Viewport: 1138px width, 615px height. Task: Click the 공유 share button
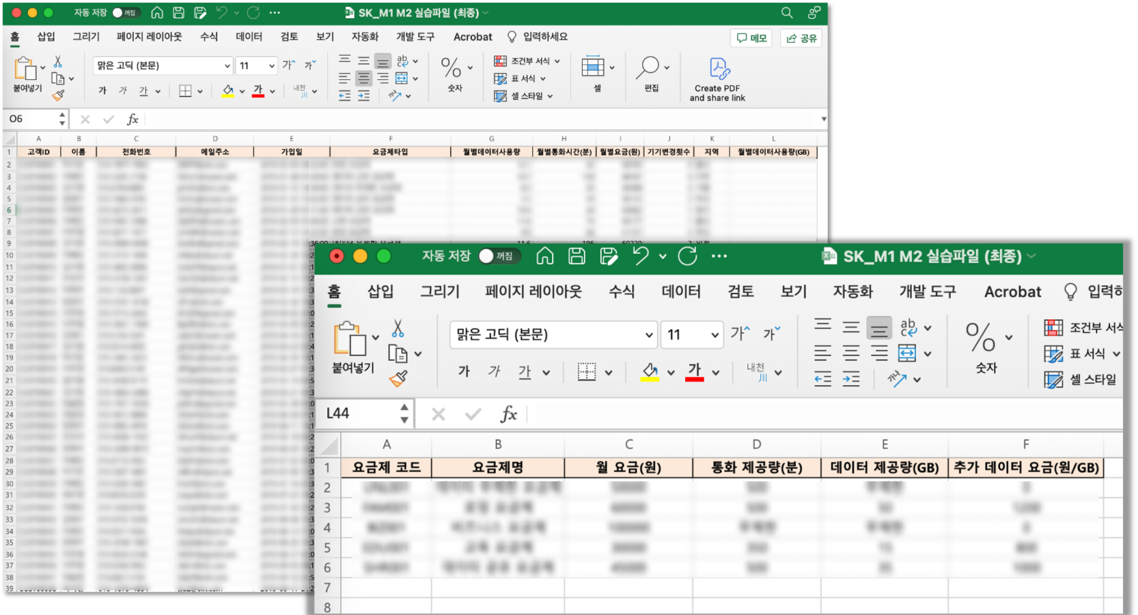click(800, 38)
